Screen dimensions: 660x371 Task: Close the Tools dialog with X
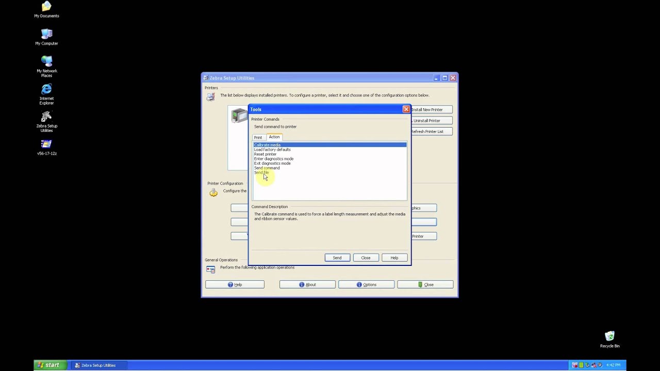[406, 109]
